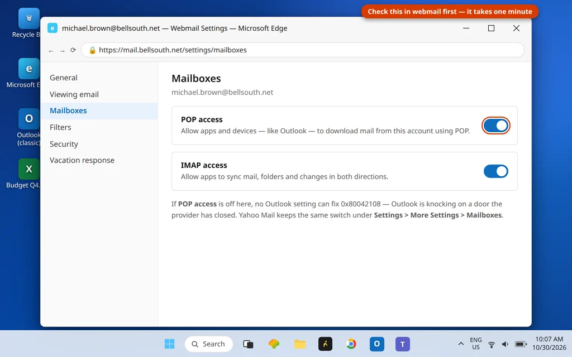The width and height of the screenshot is (572, 357).
Task: Click the address bar padlock icon
Action: pyautogui.click(x=92, y=50)
